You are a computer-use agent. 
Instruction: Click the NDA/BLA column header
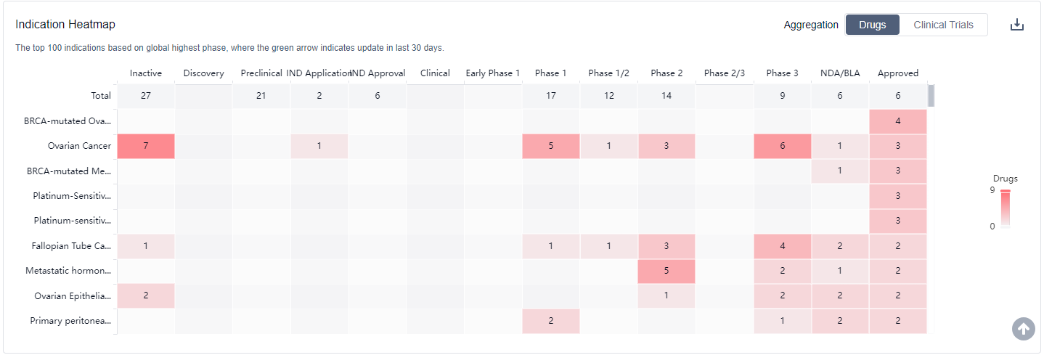[x=839, y=73]
